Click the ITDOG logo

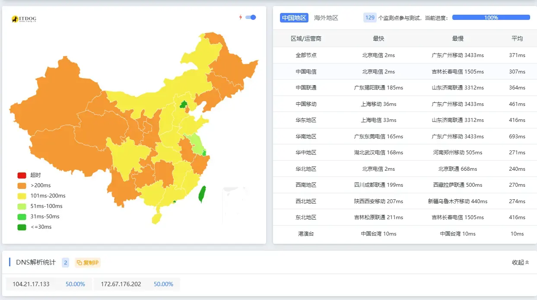tap(24, 19)
